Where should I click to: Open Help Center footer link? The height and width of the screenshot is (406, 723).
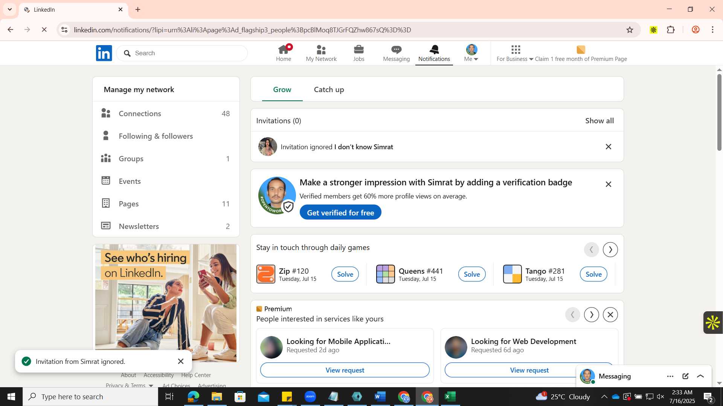pos(196,375)
